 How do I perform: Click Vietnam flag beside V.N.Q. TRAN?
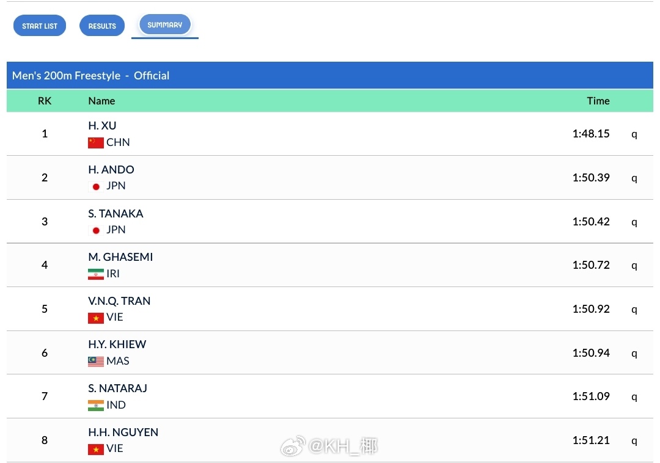[x=95, y=318]
